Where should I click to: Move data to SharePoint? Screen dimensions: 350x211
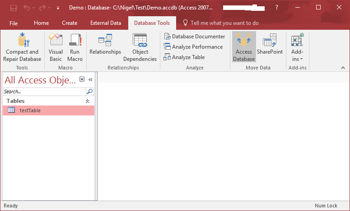pyautogui.click(x=270, y=44)
